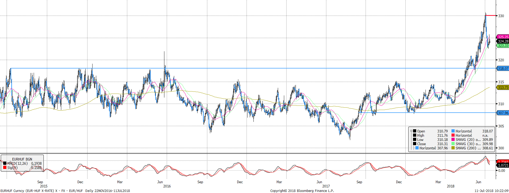
Task: Click the Close value 310.31
Action: pyautogui.click(x=442, y=144)
